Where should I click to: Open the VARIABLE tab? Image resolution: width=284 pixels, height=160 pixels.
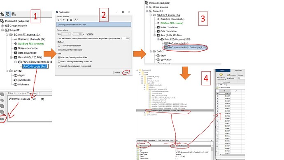tap(238, 71)
